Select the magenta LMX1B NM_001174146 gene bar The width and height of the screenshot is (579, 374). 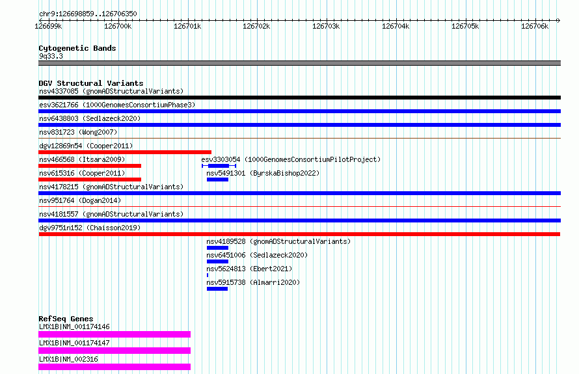coord(114,334)
